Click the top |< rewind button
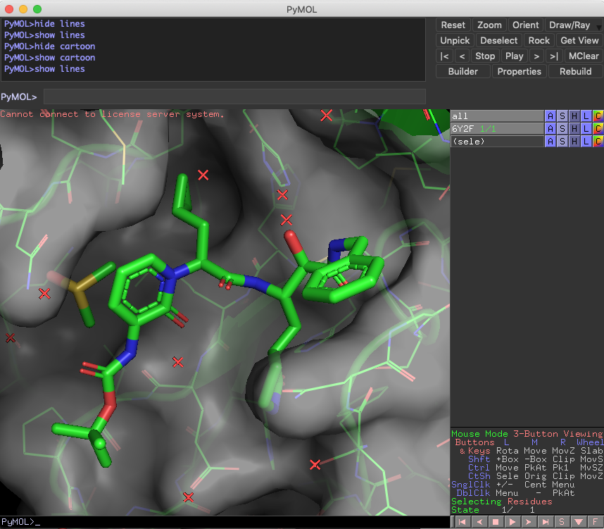The width and height of the screenshot is (604, 529). click(444, 56)
